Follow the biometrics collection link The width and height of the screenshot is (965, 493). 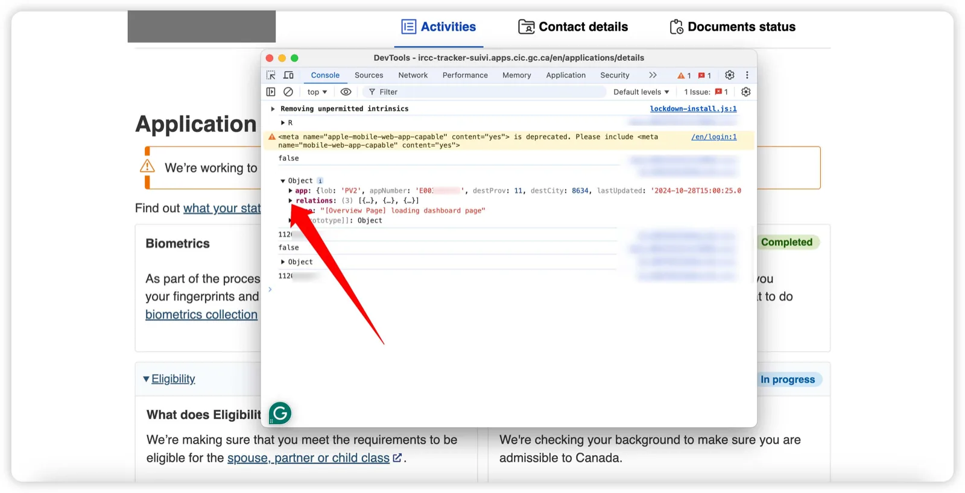(x=201, y=315)
